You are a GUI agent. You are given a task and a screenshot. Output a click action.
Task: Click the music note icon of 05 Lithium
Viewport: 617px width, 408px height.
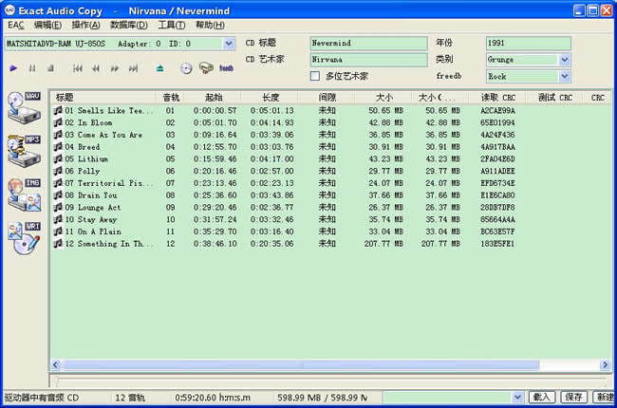point(58,159)
